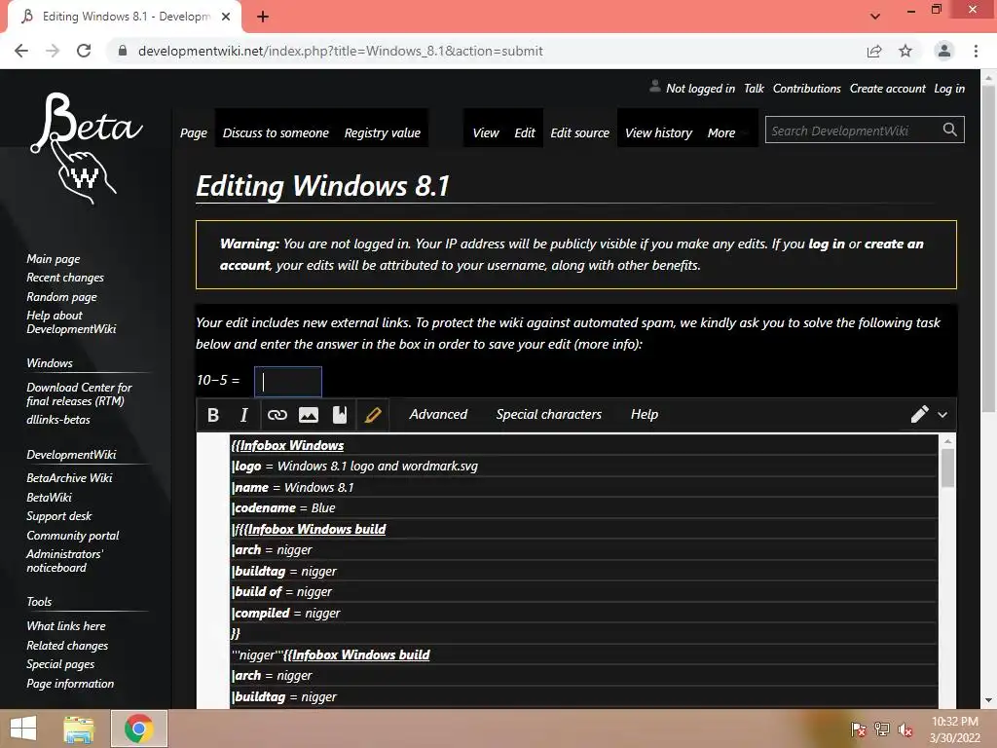Click the address bar URL

pos(340,51)
